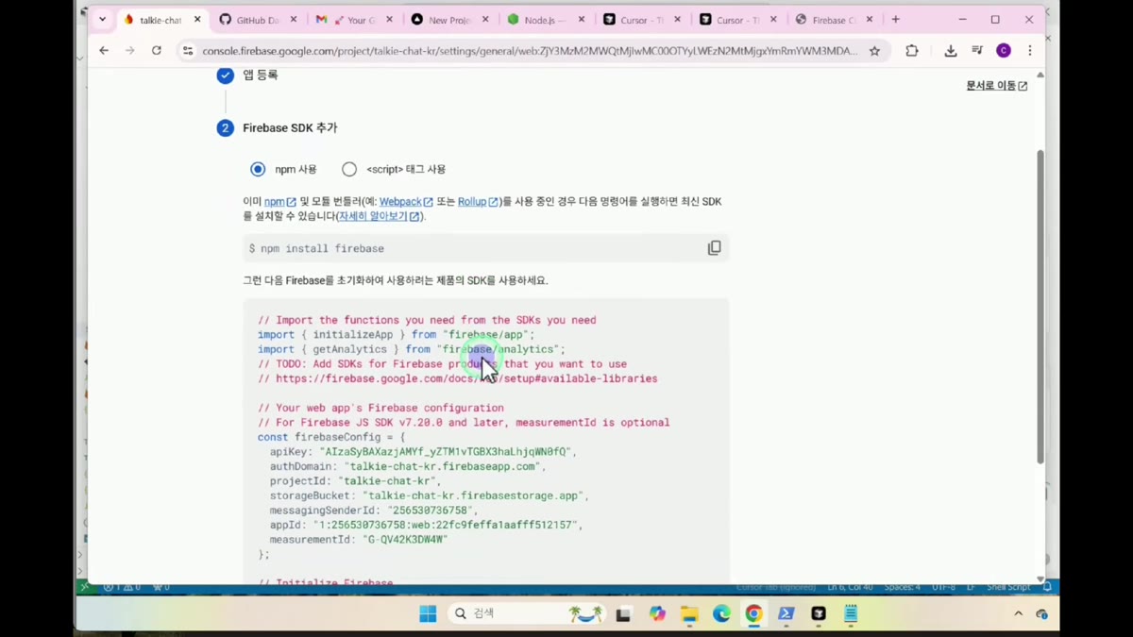Click the taskbar 검색 search box
The height and width of the screenshot is (637, 1133).
527,613
